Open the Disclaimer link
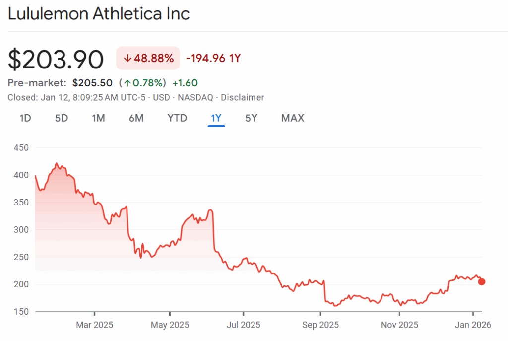Viewport: 508px width, 341px height. 243,98
